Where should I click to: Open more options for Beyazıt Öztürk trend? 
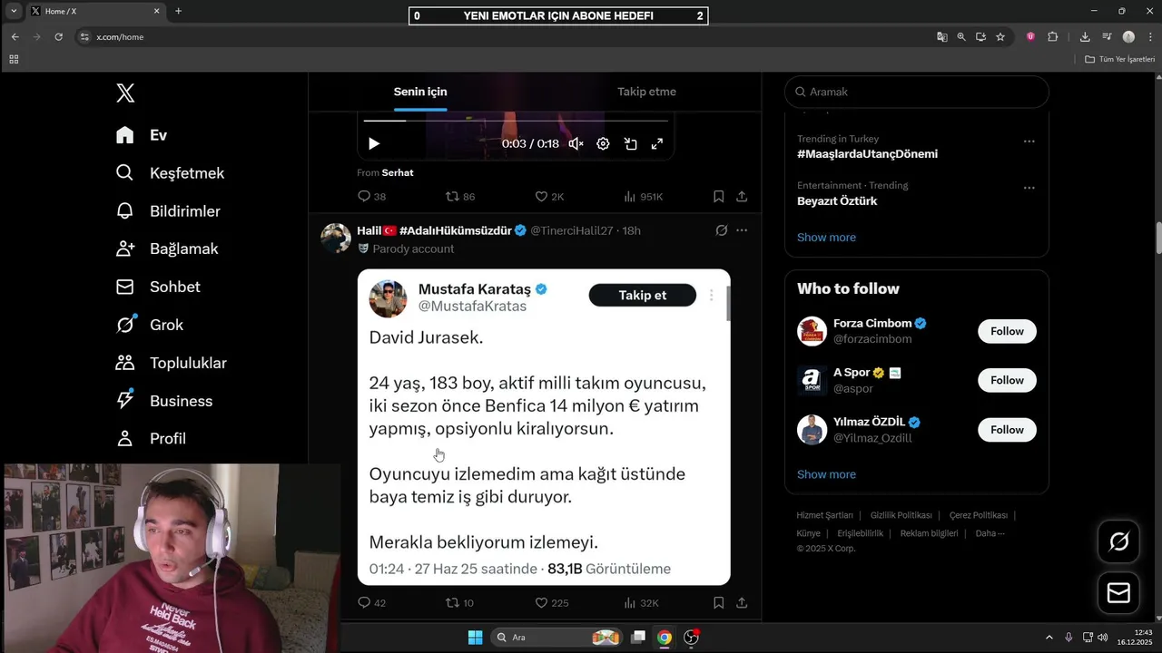[1029, 188]
